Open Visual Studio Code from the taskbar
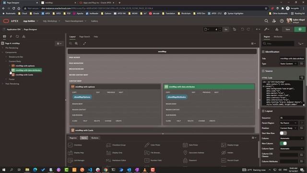307x173 pixels. click(90, 170)
